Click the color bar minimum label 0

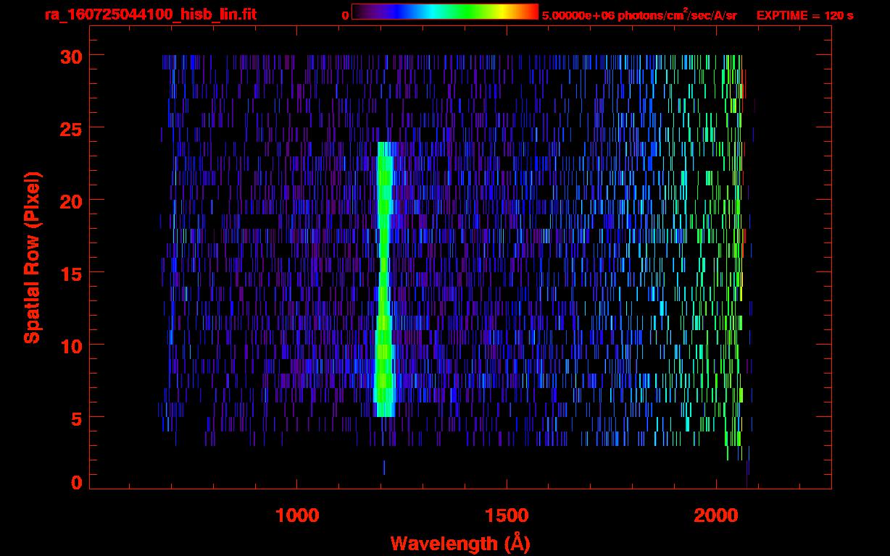click(345, 15)
